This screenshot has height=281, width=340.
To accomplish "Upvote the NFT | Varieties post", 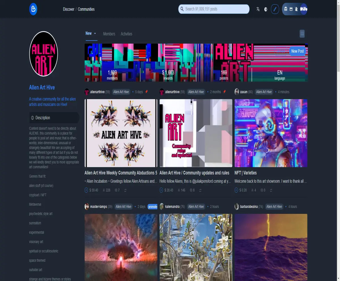I will pos(236,190).
